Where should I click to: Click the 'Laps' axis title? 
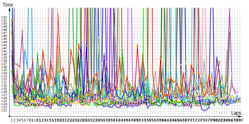(236, 114)
